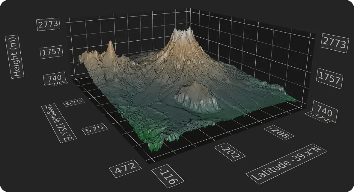Viewport: 354px width, 192px height.
Task: Select the 1757 tick on the right height axis
Action: click(330, 77)
